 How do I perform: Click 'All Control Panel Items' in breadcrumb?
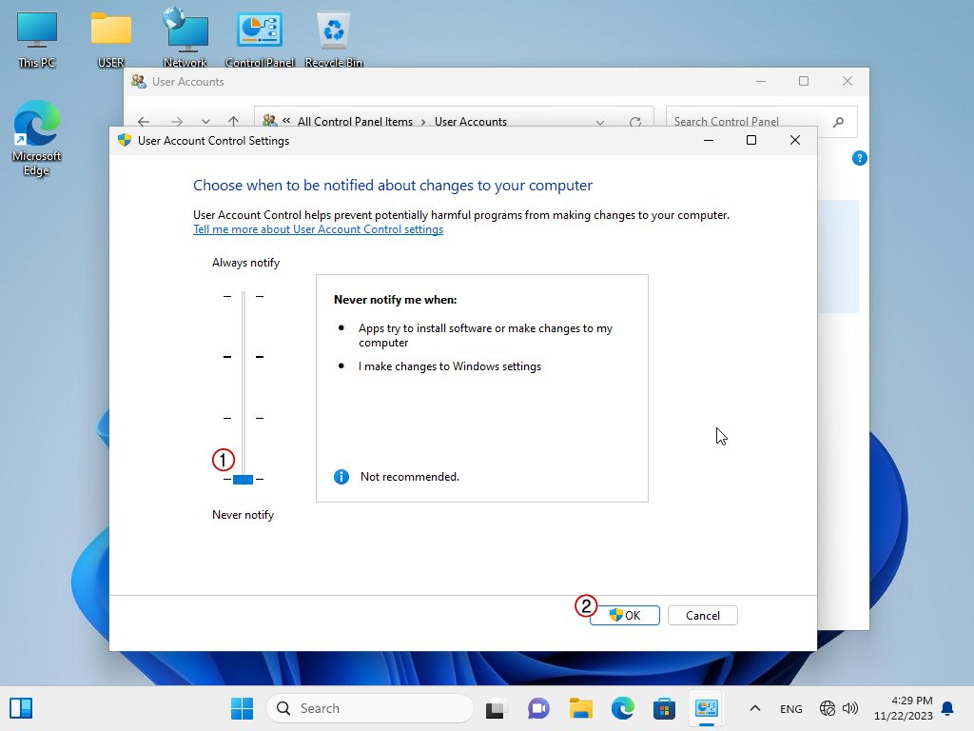click(355, 122)
